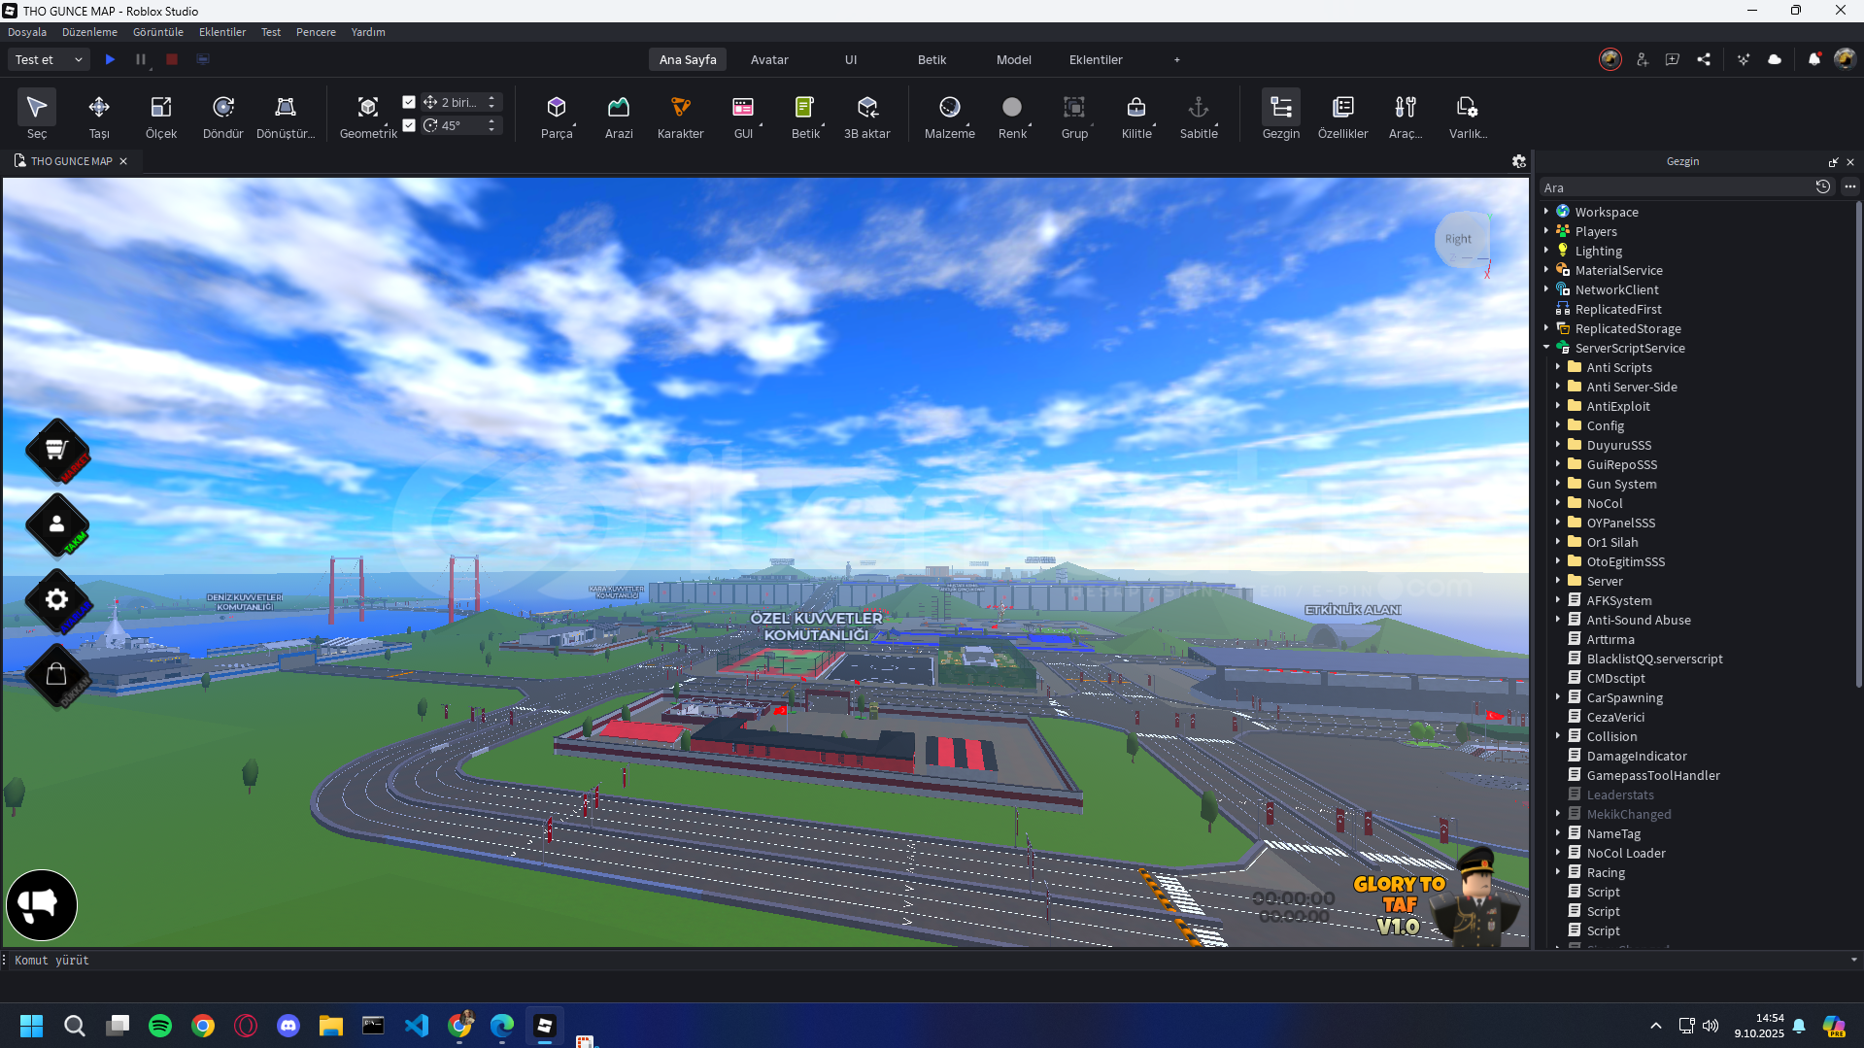The image size is (1864, 1048).
Task: Open the Geometrik tool options
Action: click(368, 116)
